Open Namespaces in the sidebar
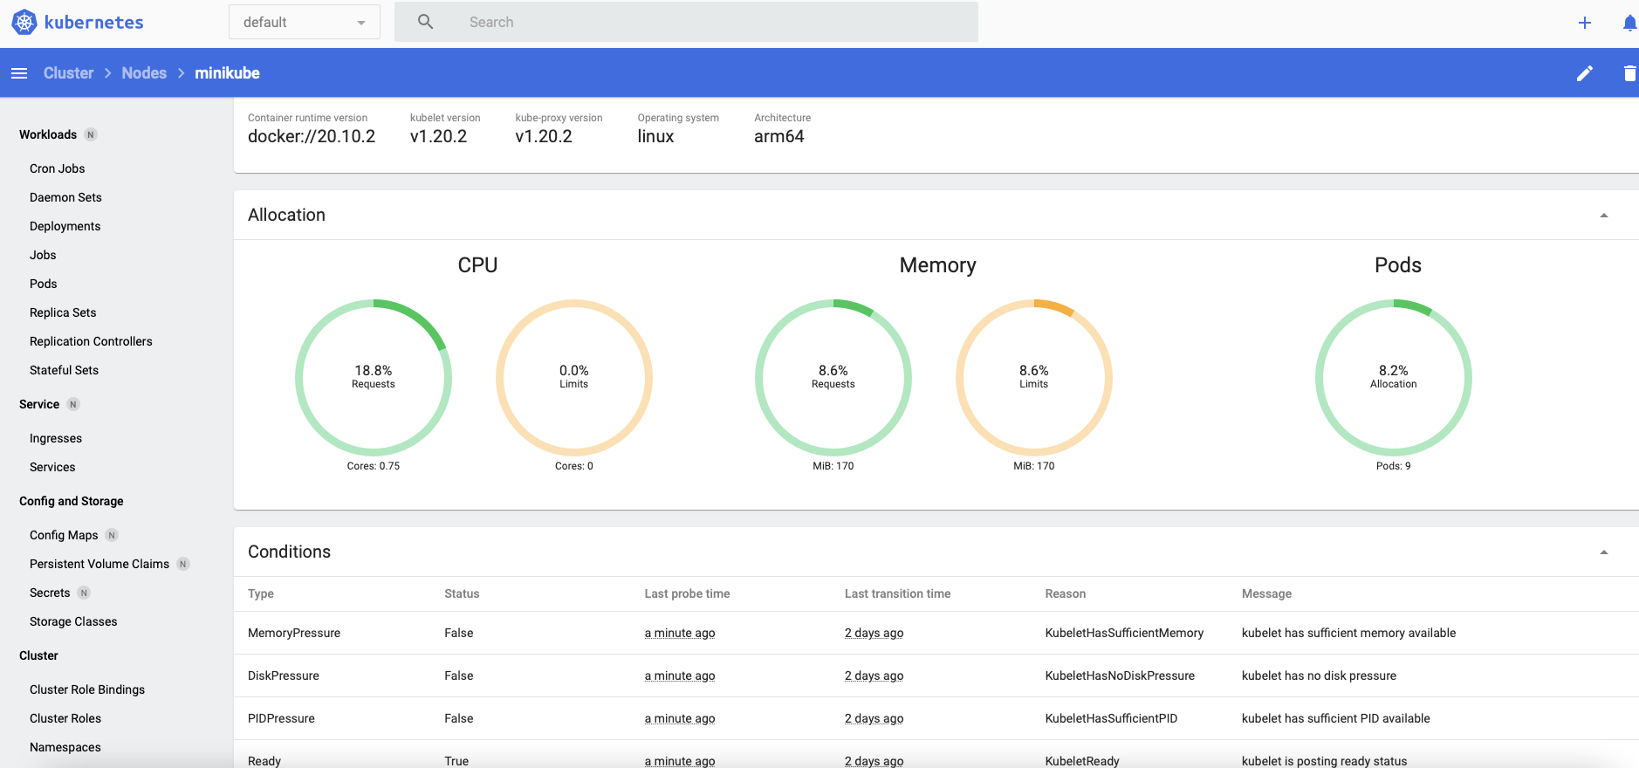Viewport: 1639px width, 768px height. [x=65, y=747]
